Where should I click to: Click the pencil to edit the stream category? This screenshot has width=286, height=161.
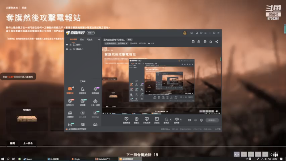[x=126, y=43]
